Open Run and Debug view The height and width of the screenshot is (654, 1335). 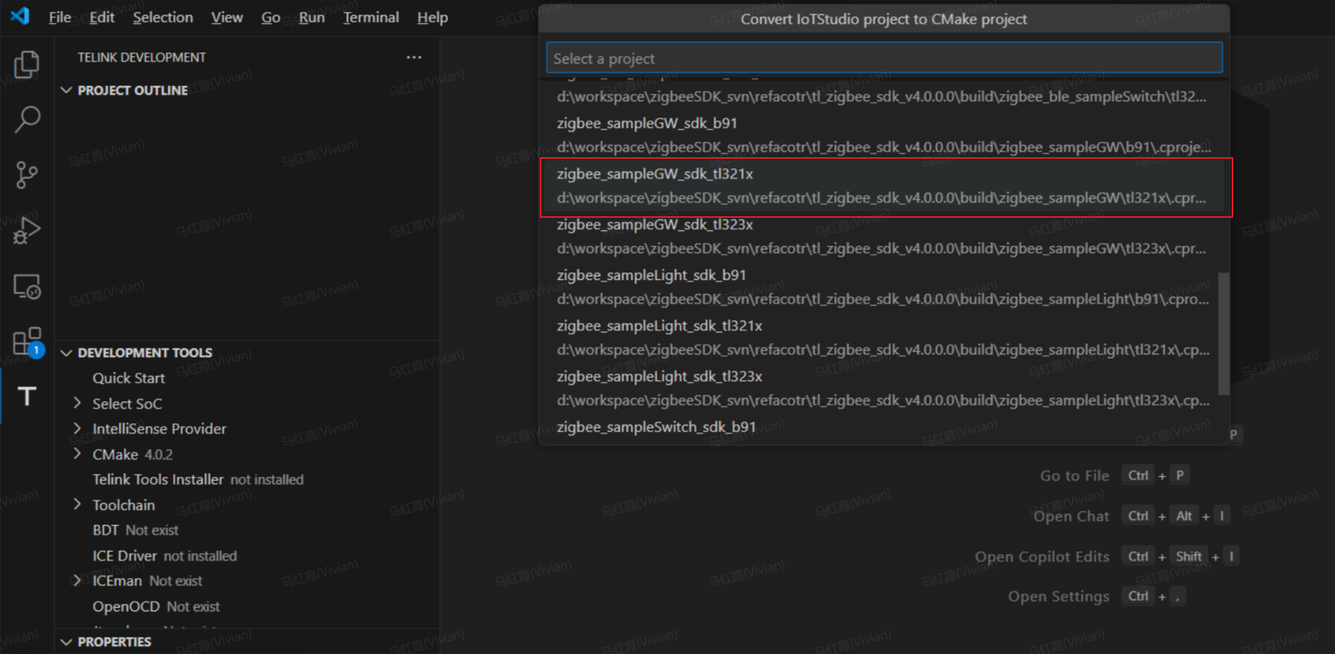[27, 230]
